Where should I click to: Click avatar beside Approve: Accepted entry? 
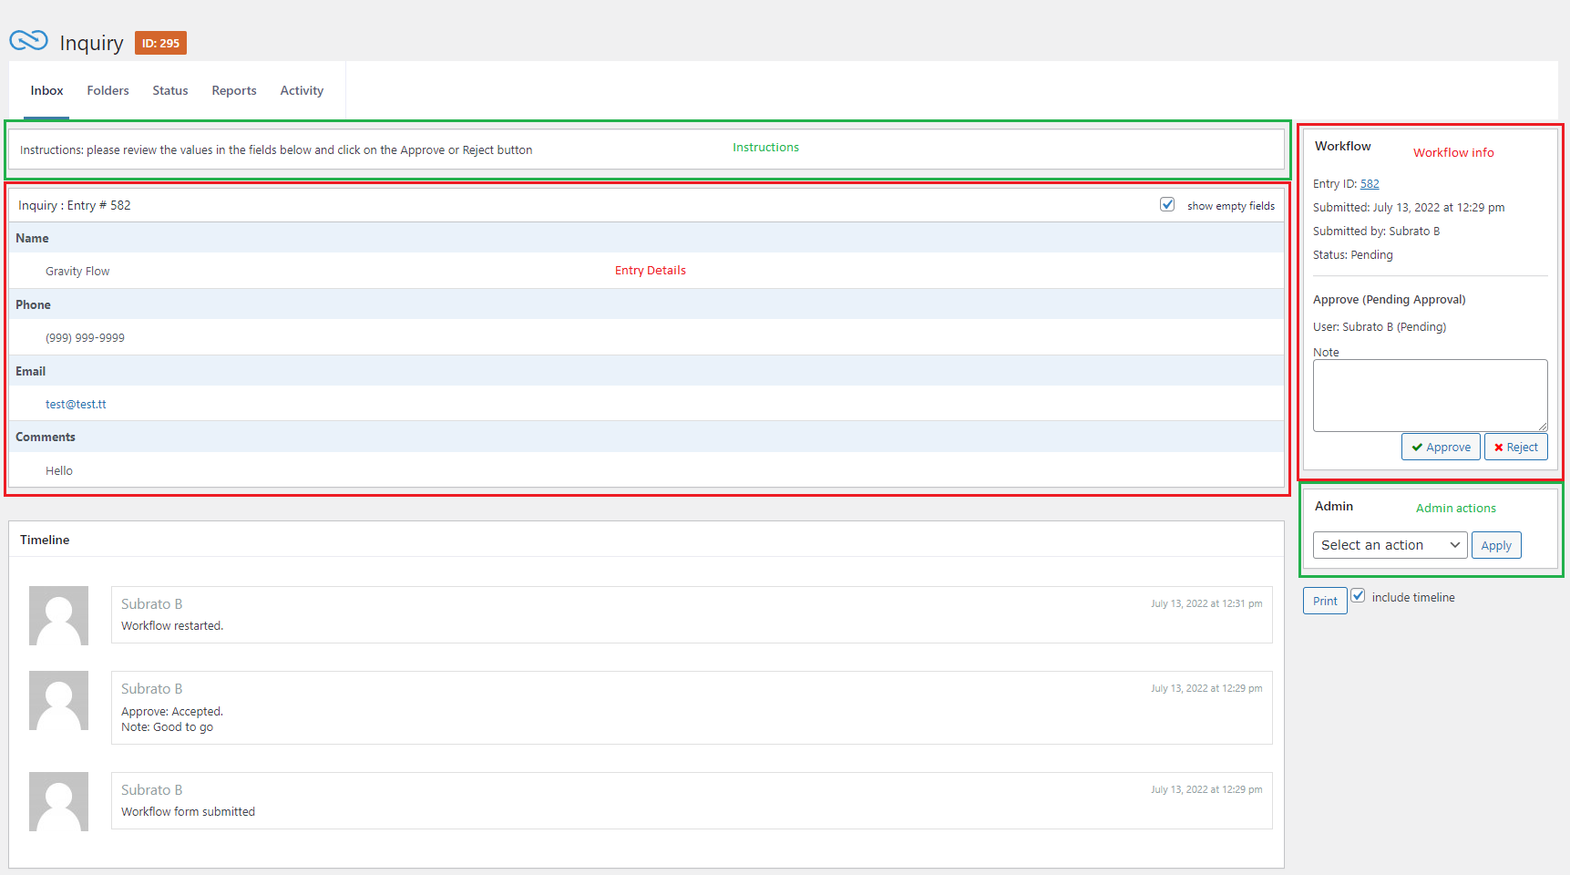[x=58, y=700]
